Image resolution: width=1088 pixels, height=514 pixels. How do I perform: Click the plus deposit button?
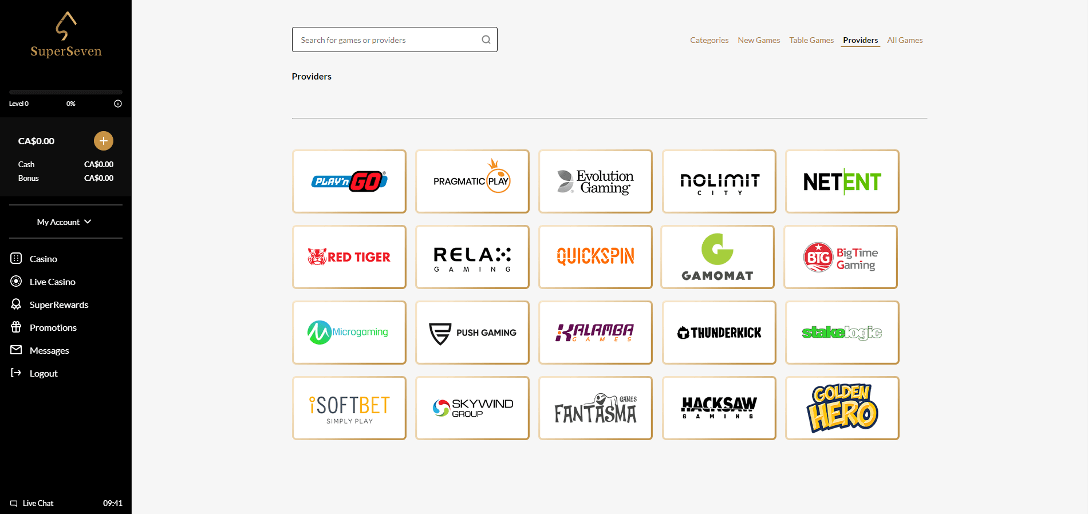click(x=104, y=141)
